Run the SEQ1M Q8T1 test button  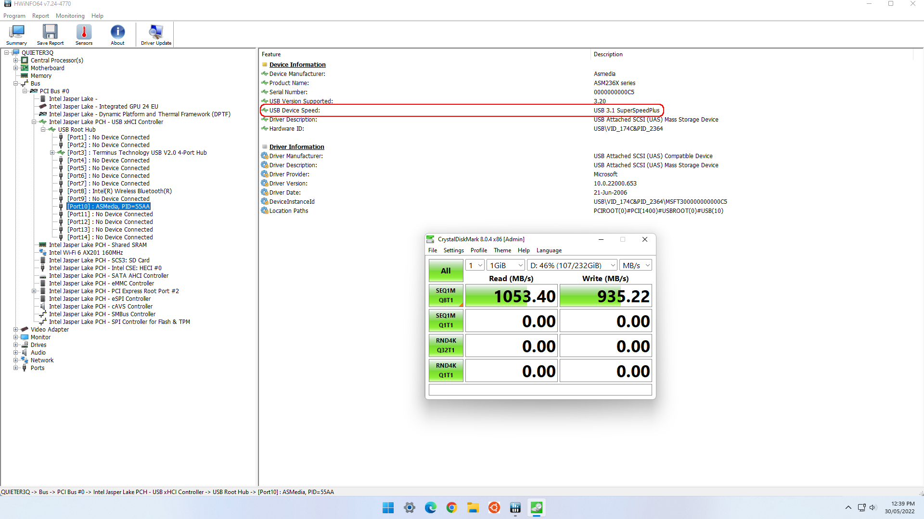pyautogui.click(x=446, y=296)
